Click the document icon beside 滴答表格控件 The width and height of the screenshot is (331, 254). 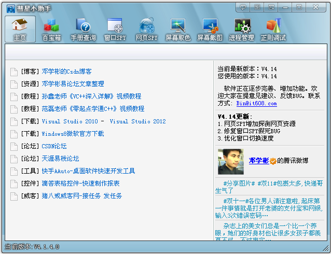[14, 184]
